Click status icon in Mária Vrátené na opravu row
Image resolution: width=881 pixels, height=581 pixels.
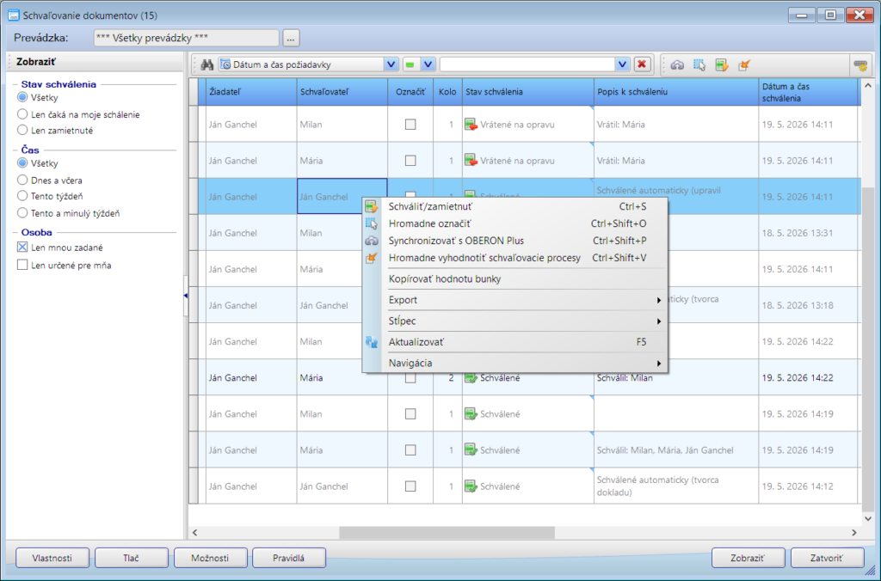[x=471, y=161]
